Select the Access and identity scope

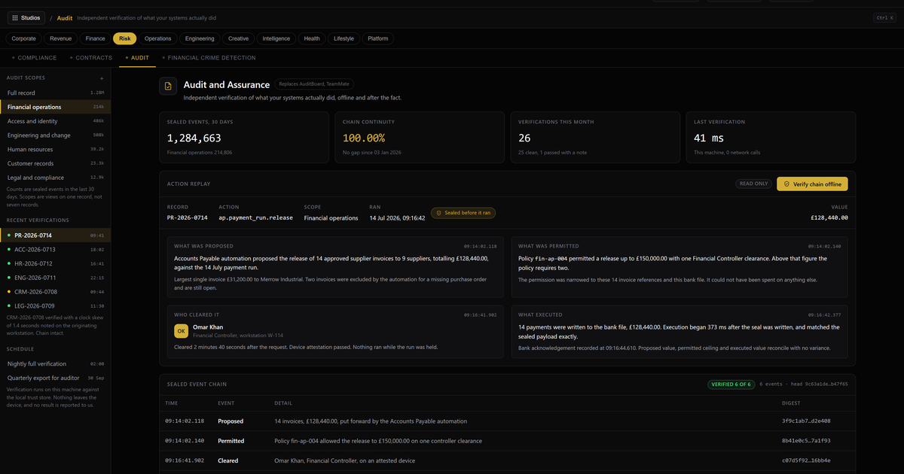55,121
